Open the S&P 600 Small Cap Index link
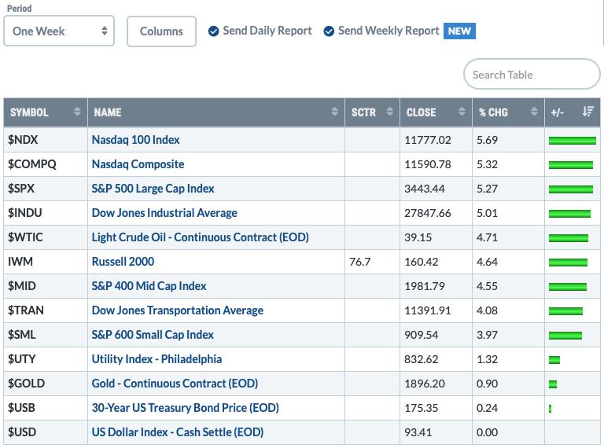This screenshot has width=604, height=448. pos(153,335)
